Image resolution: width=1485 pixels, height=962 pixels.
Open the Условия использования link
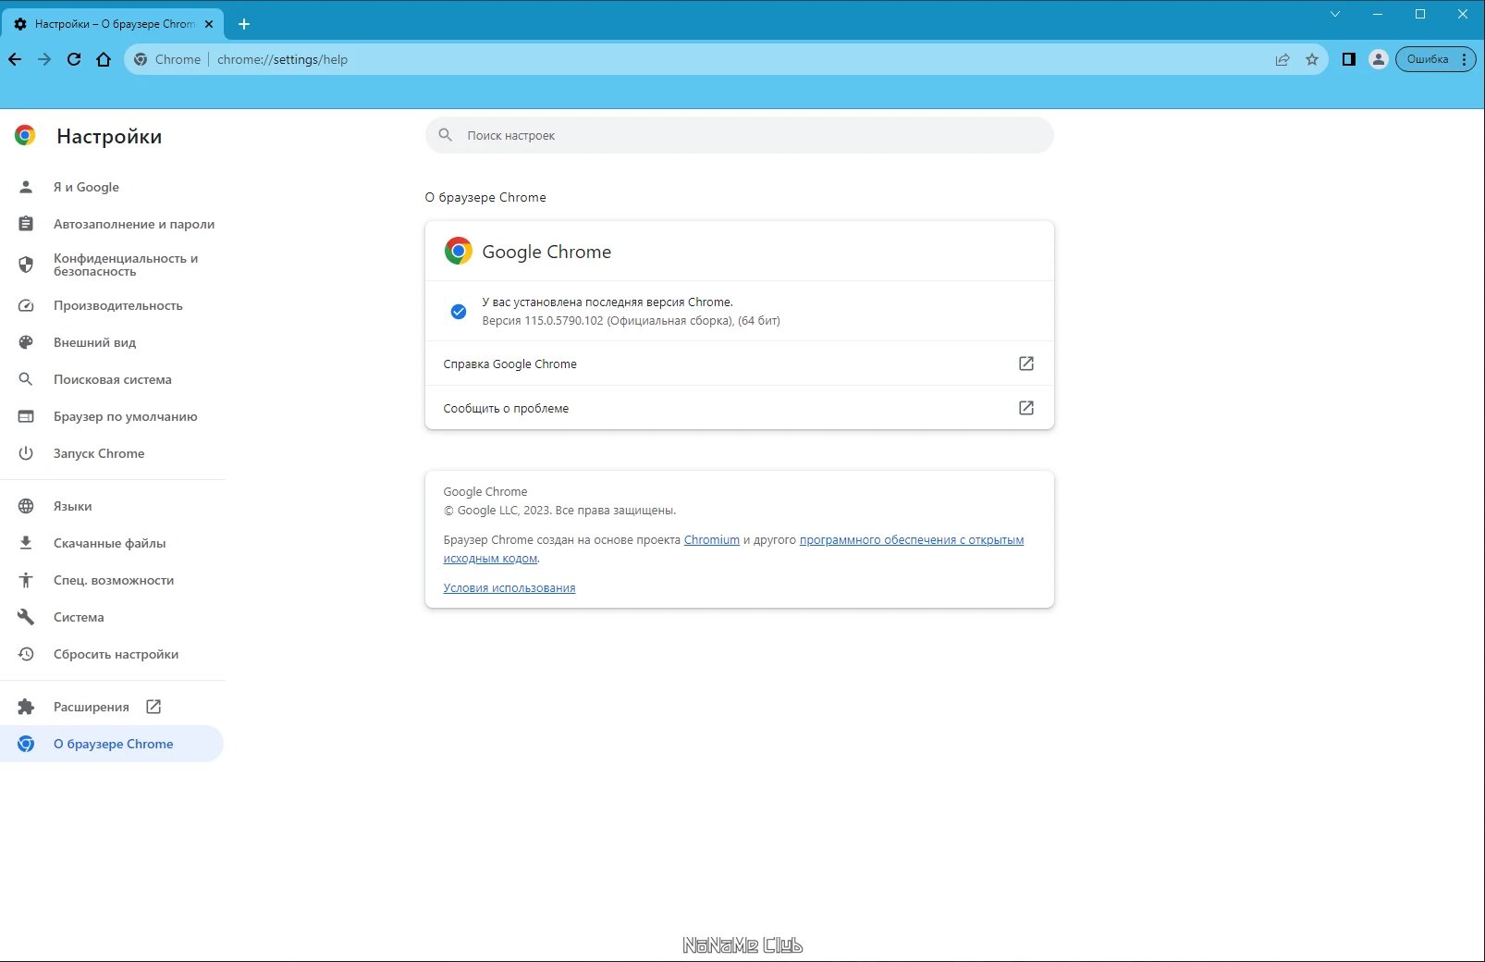pos(509,588)
